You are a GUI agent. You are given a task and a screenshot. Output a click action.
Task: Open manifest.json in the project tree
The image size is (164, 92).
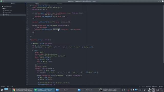pos(8,11)
